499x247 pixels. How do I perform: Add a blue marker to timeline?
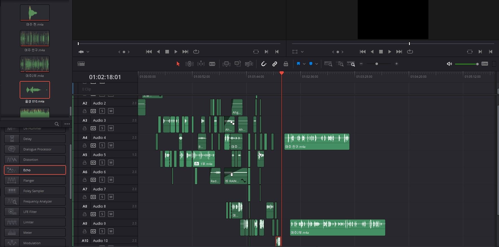click(x=311, y=64)
